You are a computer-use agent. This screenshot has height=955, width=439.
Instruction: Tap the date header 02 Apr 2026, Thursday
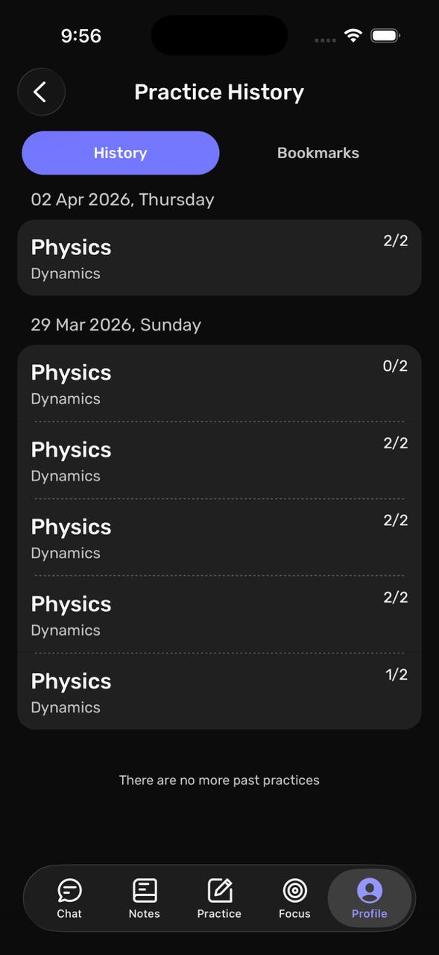click(x=122, y=199)
